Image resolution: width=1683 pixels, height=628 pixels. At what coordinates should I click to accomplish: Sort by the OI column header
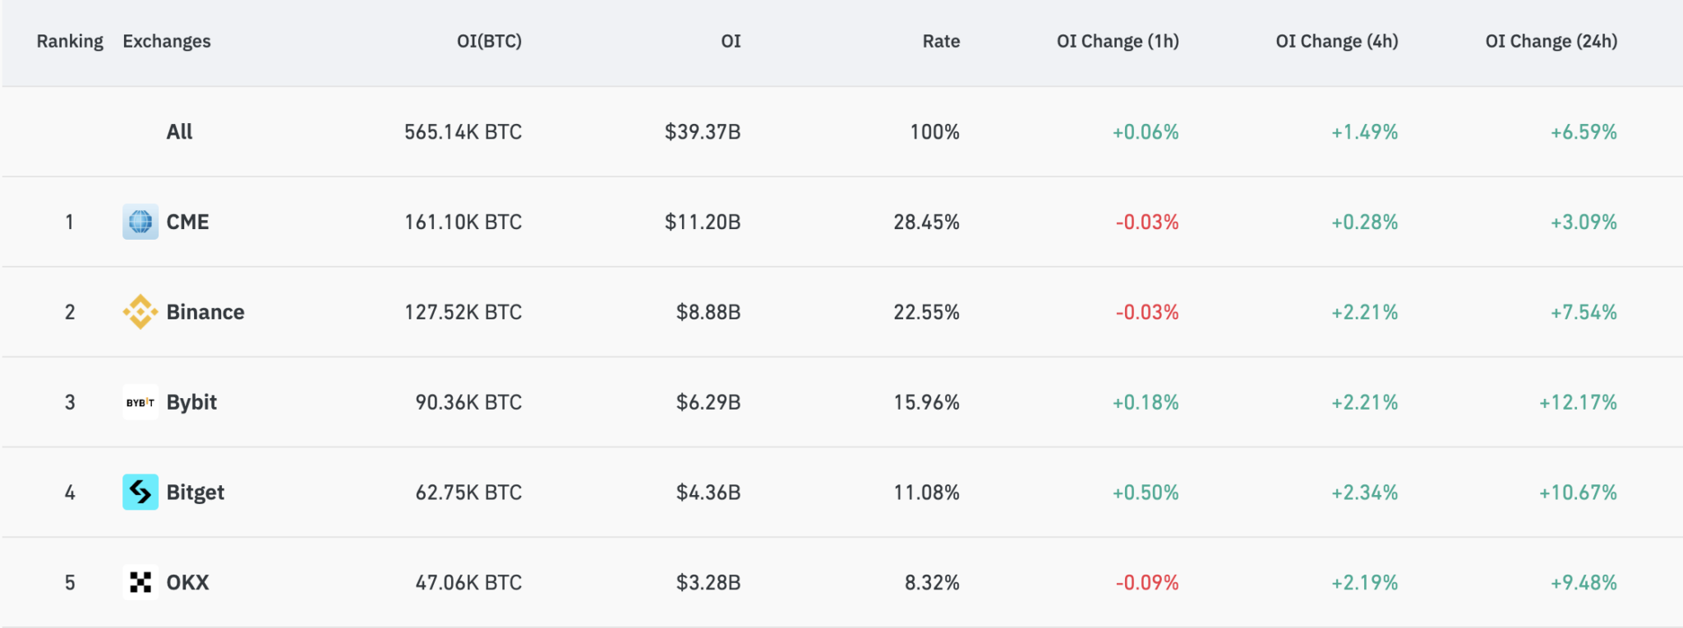click(x=731, y=41)
